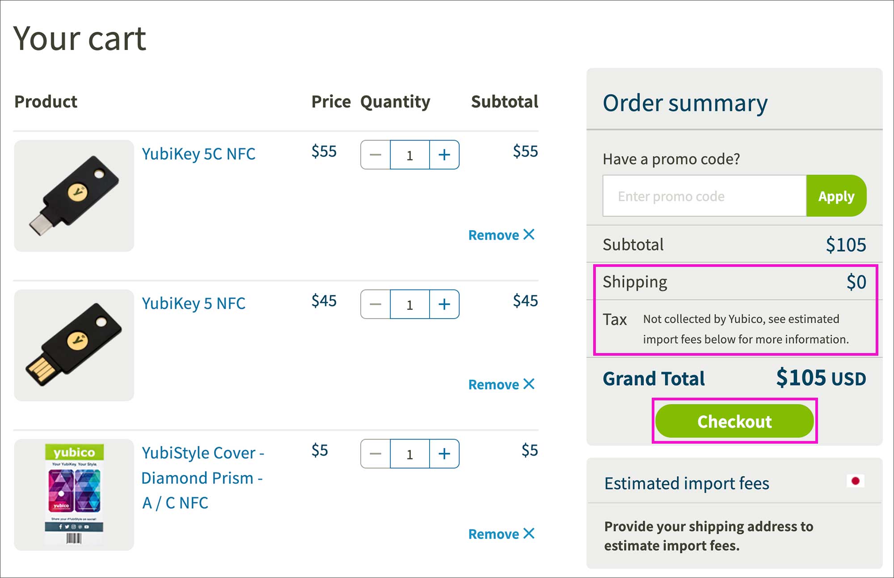Click the YubiKey 5C NFC quantity field
Viewport: 894px width, 578px height.
(409, 155)
